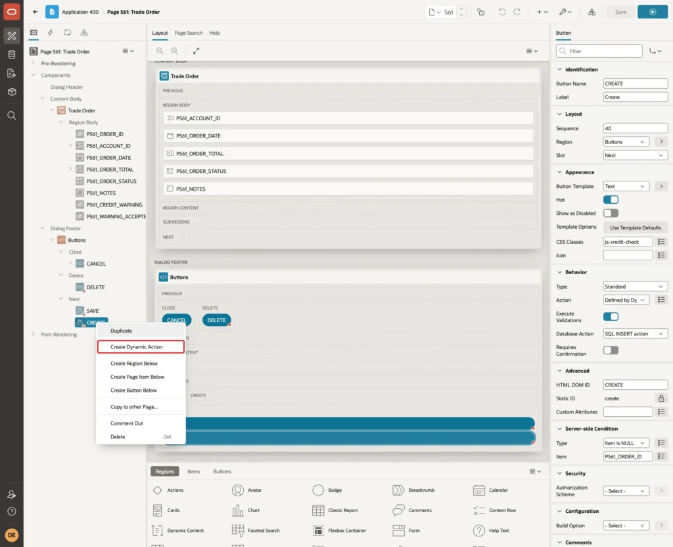673x547 pixels.
Task: Open Team Development icon in sidebar
Action: click(x=12, y=74)
